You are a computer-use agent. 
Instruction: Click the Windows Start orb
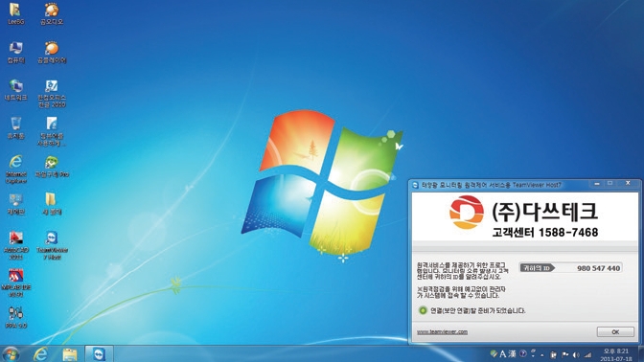click(11, 354)
